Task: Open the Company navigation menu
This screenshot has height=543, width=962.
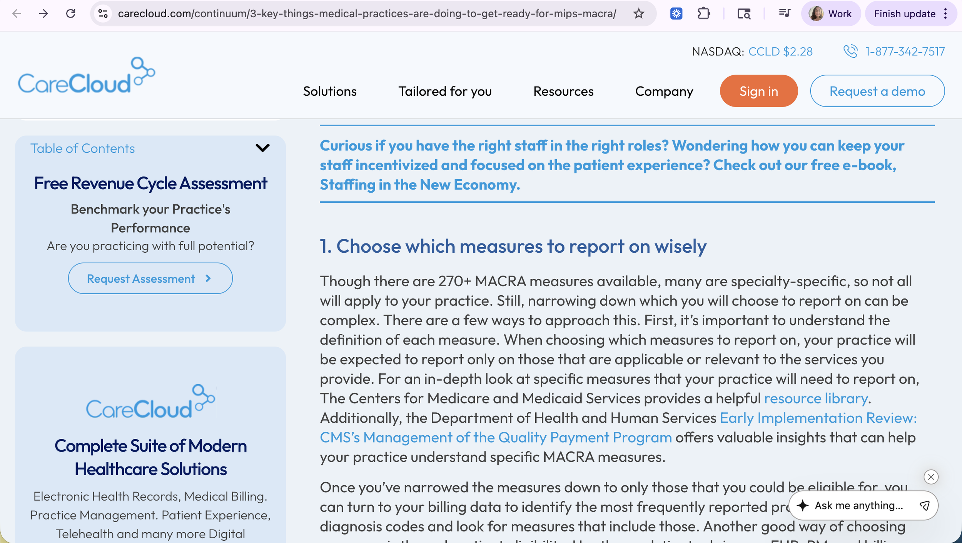Action: click(x=664, y=91)
